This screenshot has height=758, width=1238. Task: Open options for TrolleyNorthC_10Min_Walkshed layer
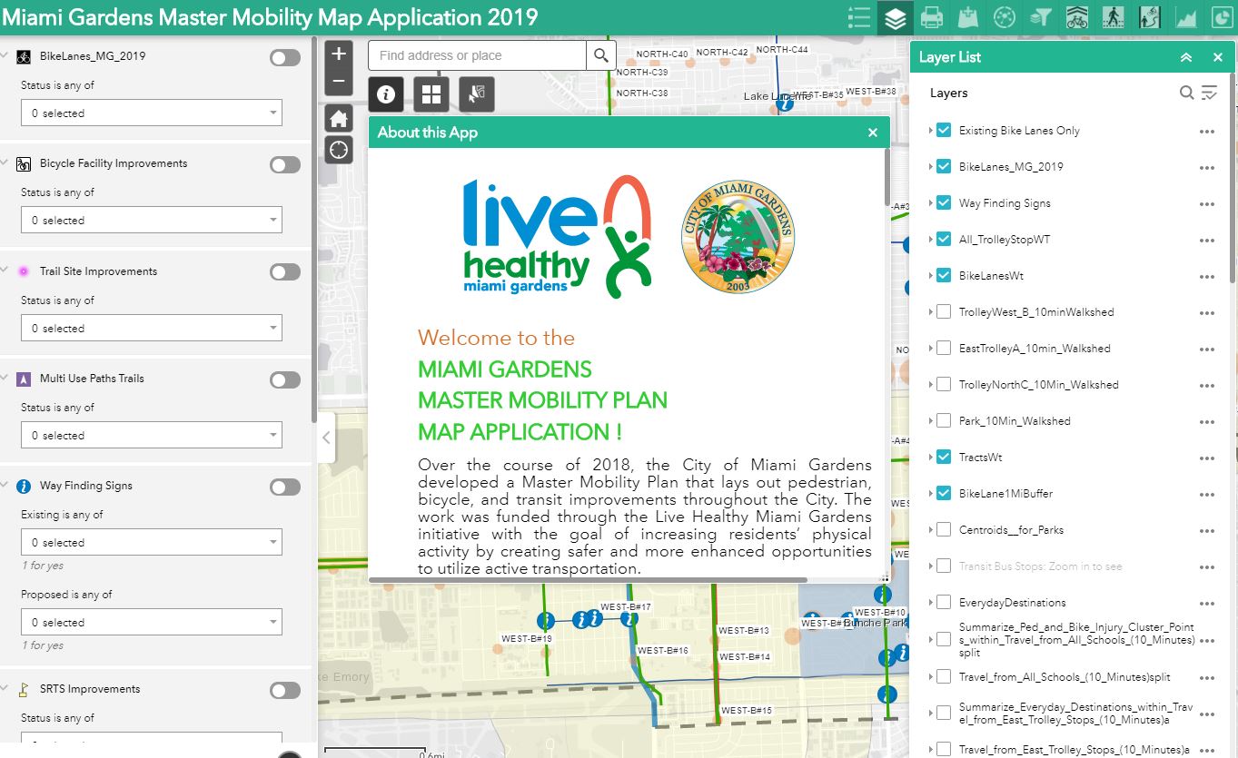tap(1207, 385)
